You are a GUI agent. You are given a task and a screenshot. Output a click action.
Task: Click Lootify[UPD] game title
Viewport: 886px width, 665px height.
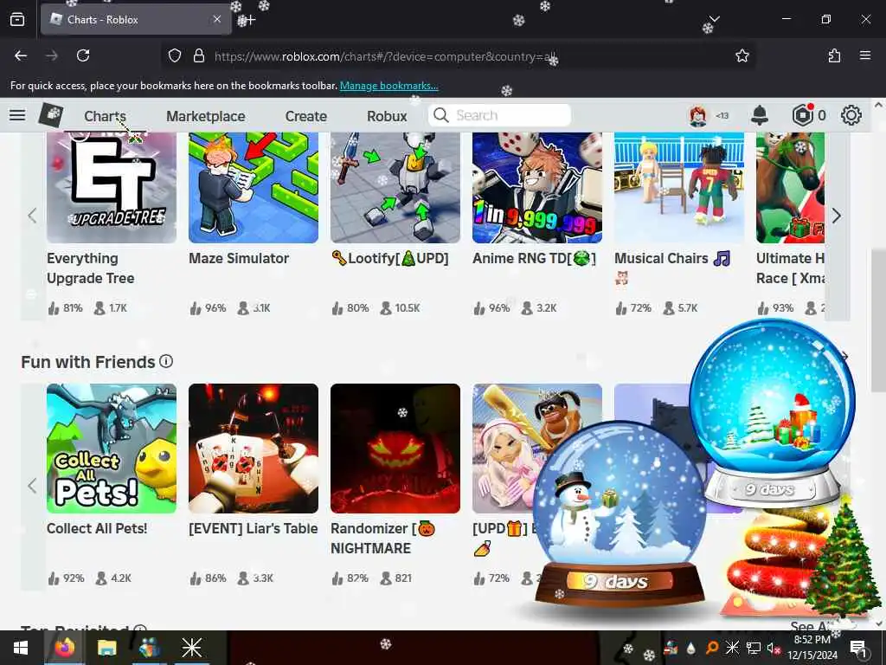(x=390, y=258)
